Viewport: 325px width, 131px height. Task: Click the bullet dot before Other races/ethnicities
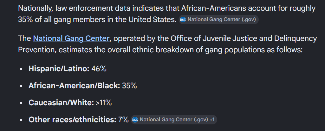tap(21, 120)
